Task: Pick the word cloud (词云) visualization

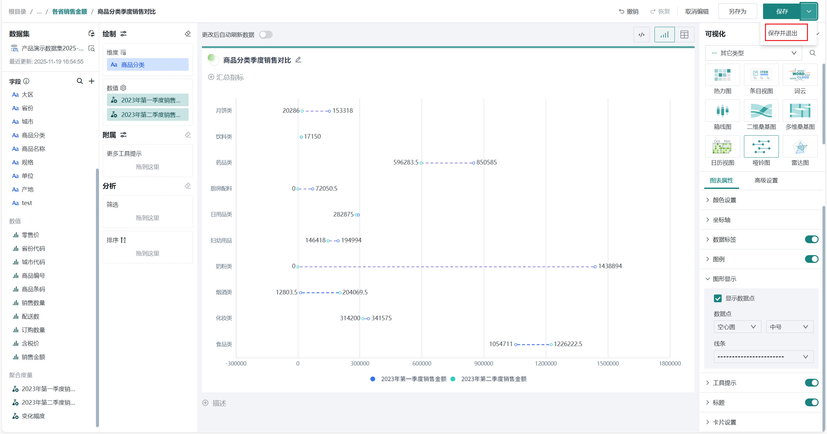Action: (x=800, y=75)
